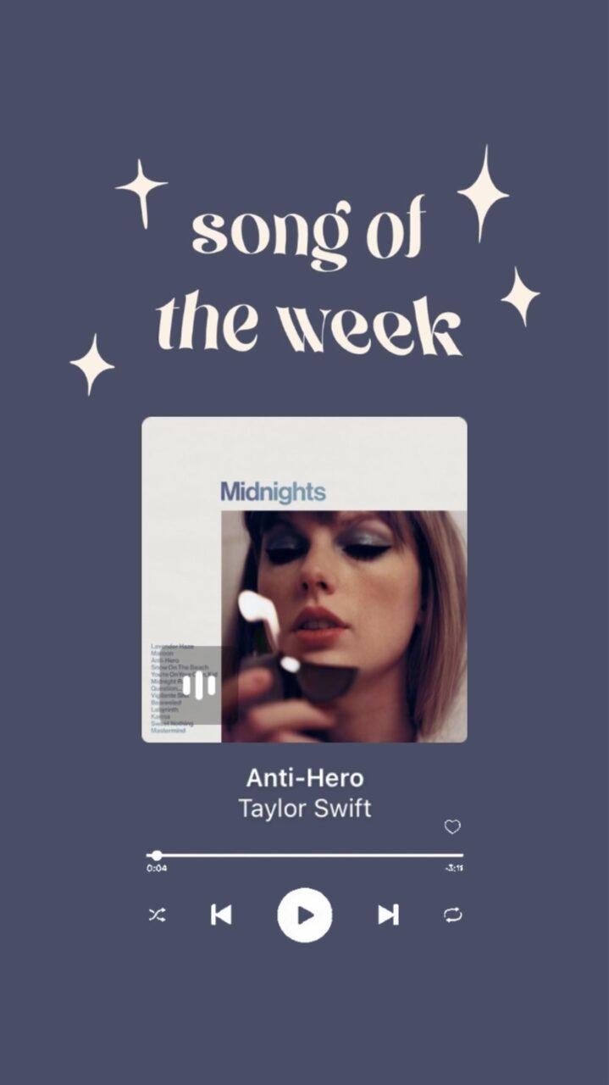
Task: Select the Mastermind line in the cover tracklist
Action: [x=168, y=730]
